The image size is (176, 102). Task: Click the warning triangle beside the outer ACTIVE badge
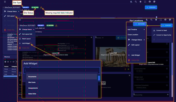(x=41, y=7)
